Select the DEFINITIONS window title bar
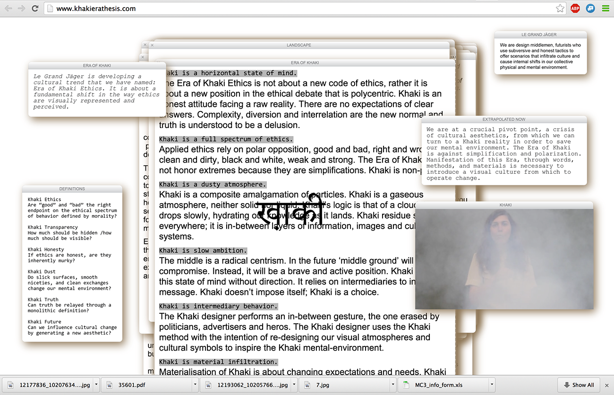 [x=72, y=189]
